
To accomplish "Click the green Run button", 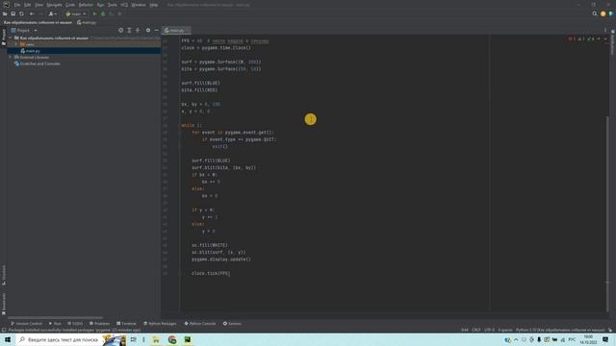I will (94, 13).
